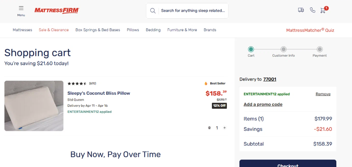Click the phone contact icon
Viewport: 352px width, 167px height.
(313, 10)
